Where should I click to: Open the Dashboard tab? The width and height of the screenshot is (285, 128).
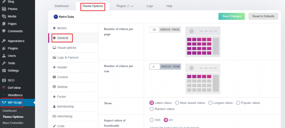[x=62, y=6]
